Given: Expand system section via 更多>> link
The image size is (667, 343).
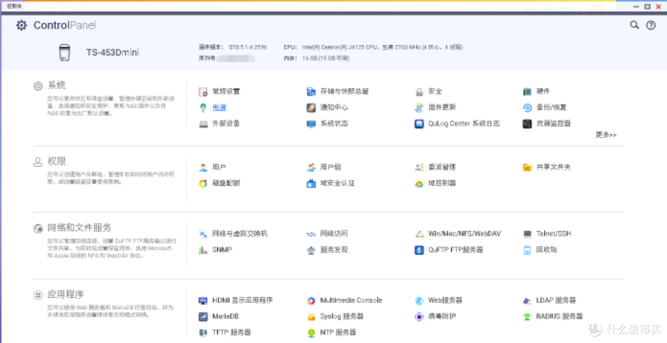Looking at the screenshot, I should [606, 134].
